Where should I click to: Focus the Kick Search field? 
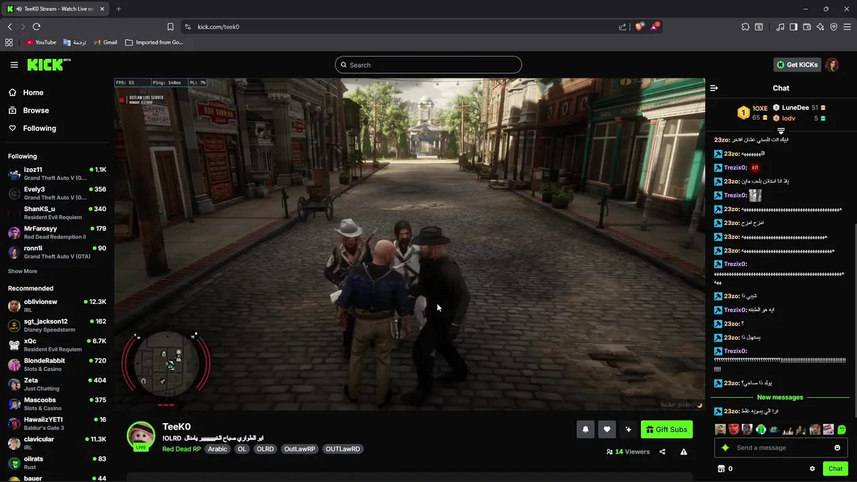[x=428, y=65]
